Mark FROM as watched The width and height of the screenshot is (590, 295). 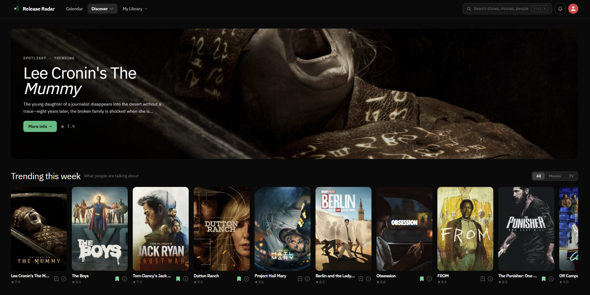coord(490,279)
